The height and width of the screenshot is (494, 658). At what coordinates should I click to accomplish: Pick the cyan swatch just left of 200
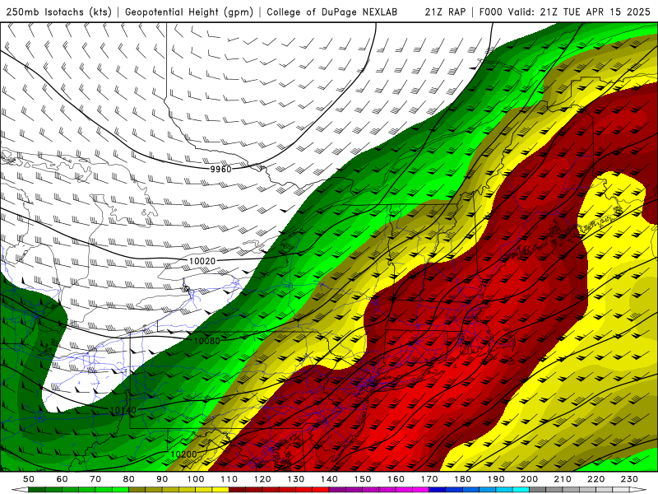(x=521, y=490)
